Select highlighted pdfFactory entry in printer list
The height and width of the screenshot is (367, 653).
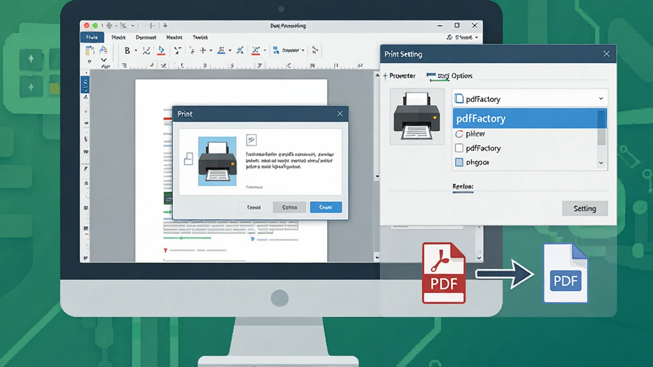coord(525,119)
